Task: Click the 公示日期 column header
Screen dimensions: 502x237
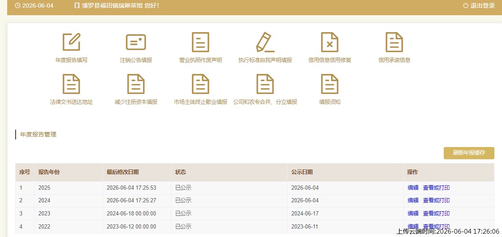Action: tap(302, 172)
